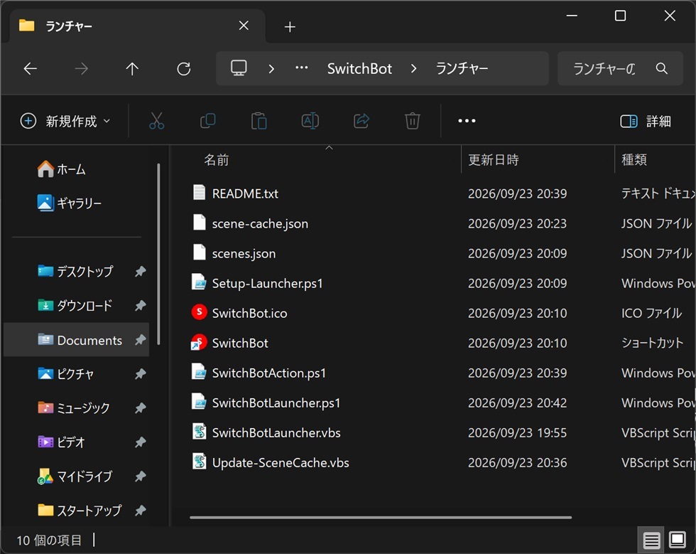Select README.txt file
This screenshot has width=696, height=554.
click(245, 193)
